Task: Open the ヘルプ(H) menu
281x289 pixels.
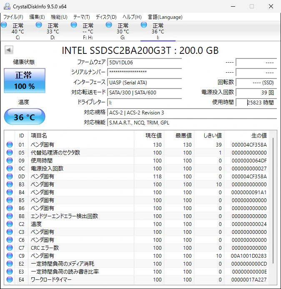Action: 132,17
